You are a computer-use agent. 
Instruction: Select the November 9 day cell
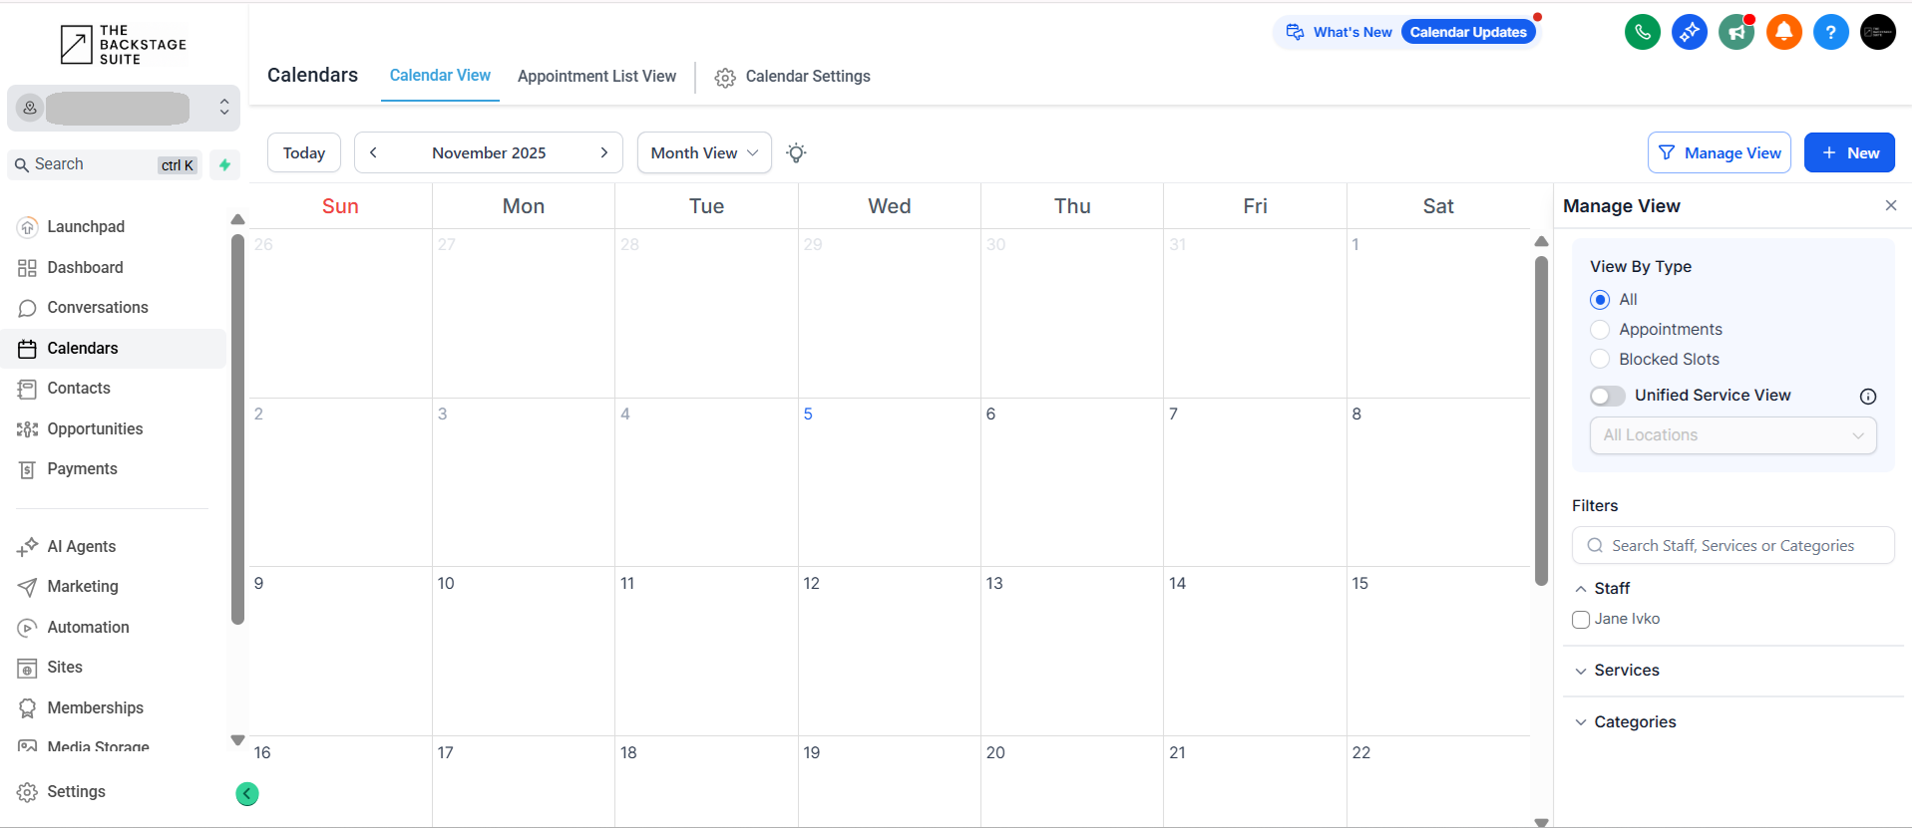[340, 652]
